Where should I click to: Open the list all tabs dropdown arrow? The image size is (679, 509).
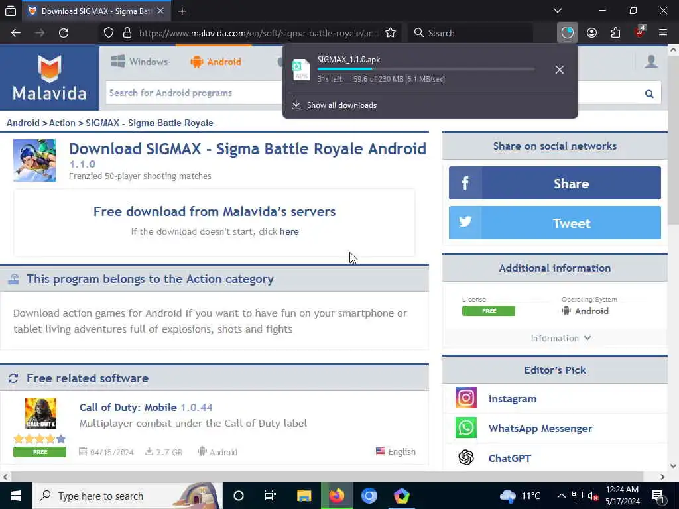pyautogui.click(x=557, y=11)
